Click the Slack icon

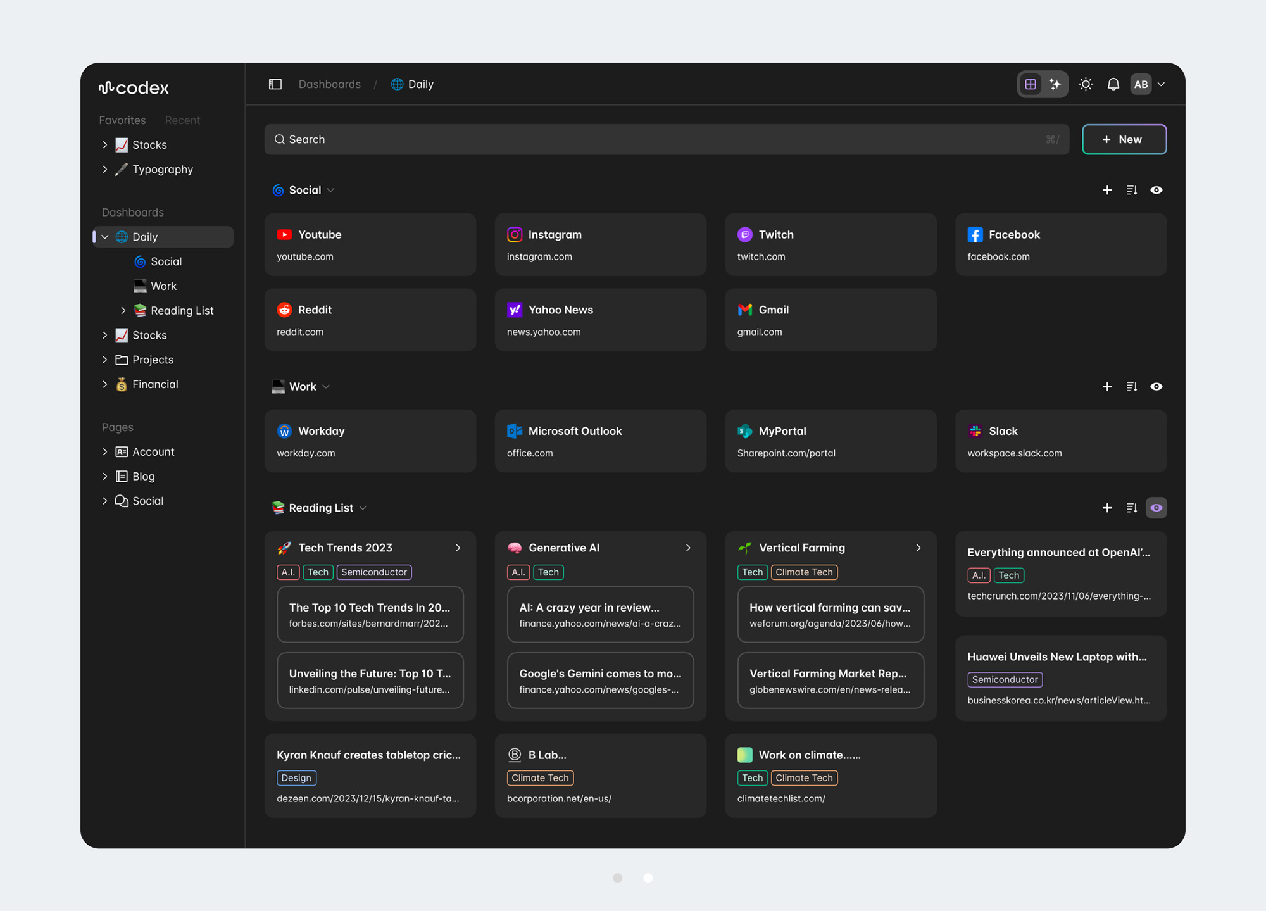coord(975,431)
